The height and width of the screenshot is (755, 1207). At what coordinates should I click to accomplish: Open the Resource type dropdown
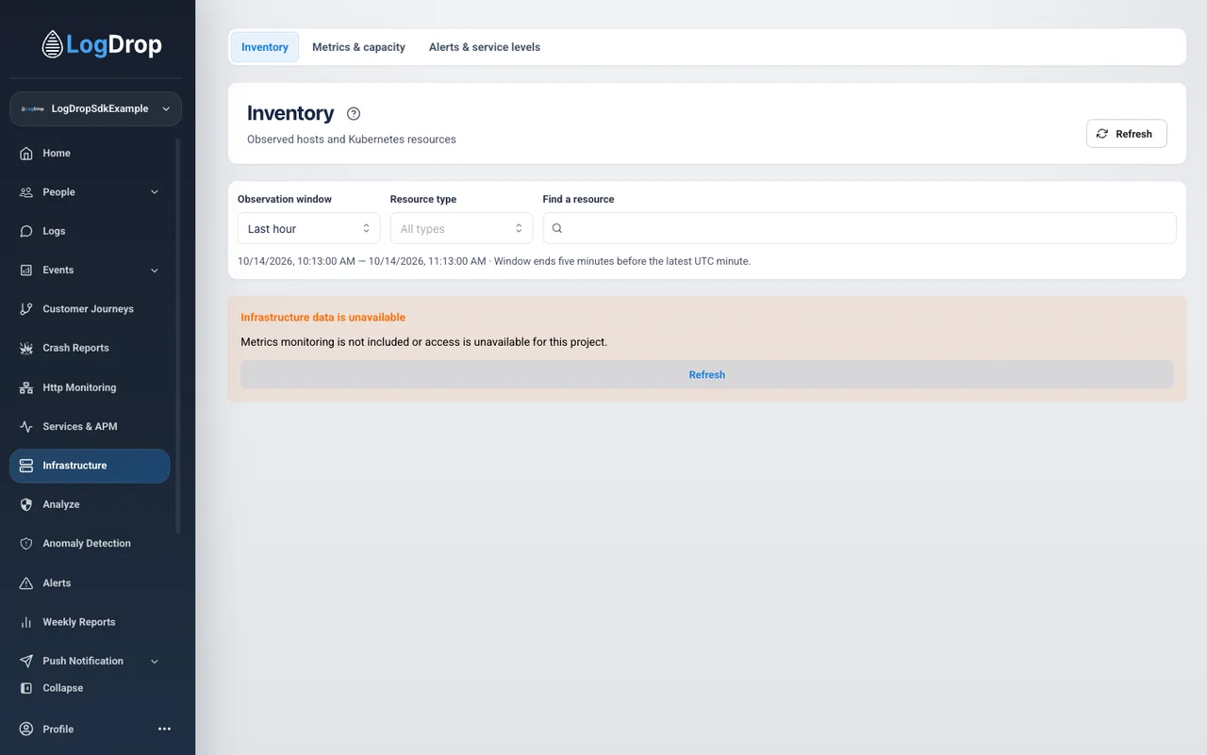click(462, 228)
